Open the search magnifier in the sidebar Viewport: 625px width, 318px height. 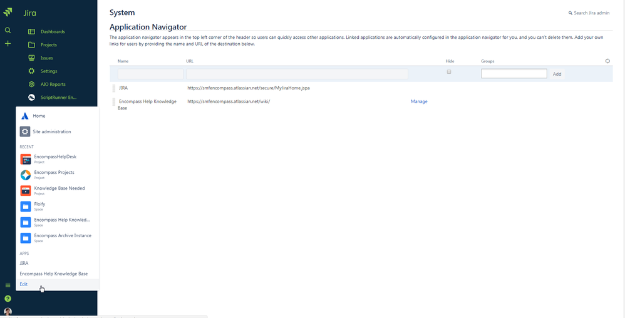(8, 30)
